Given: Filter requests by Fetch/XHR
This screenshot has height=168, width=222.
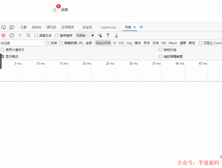Looking at the screenshot, I should pyautogui.click(x=103, y=43).
